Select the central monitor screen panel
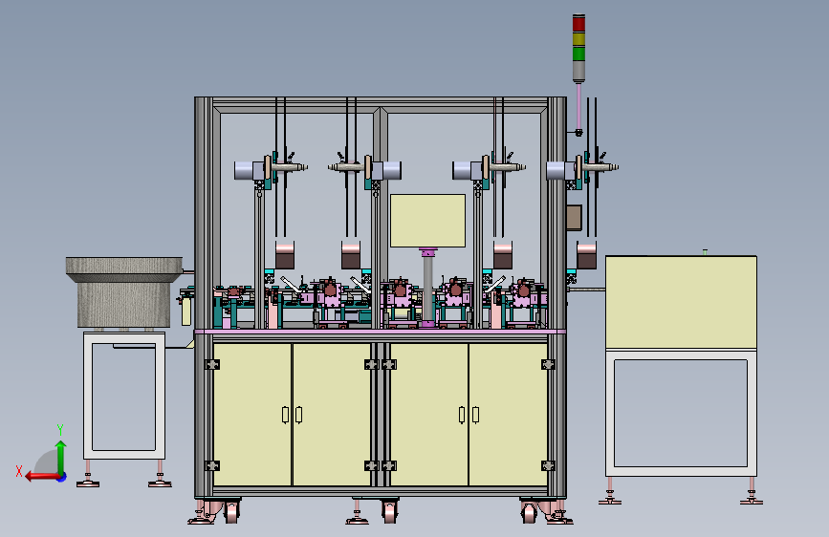829x537 pixels. (427, 221)
